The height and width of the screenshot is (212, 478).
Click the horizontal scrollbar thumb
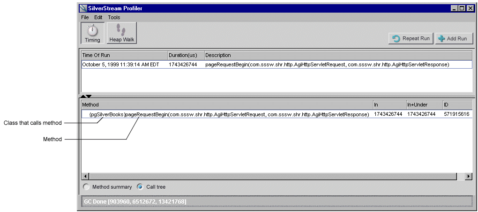tap(273, 176)
